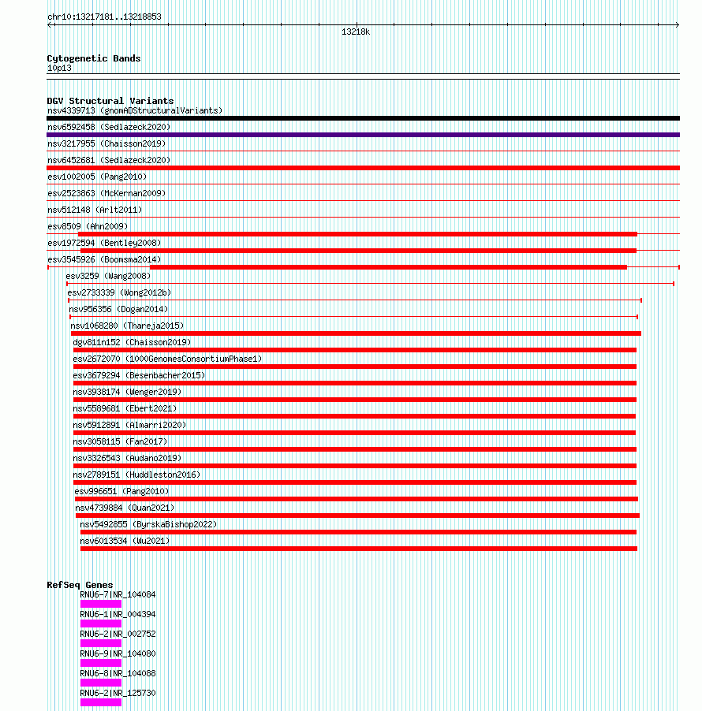This screenshot has height=711, width=702.
Task: Open esv2672070 (1000GenomesConsortiumPhase1) variant
Action: pyautogui.click(x=167, y=359)
